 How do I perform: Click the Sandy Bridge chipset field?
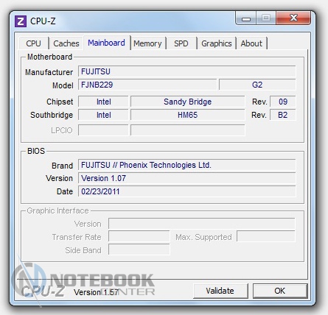click(x=188, y=102)
